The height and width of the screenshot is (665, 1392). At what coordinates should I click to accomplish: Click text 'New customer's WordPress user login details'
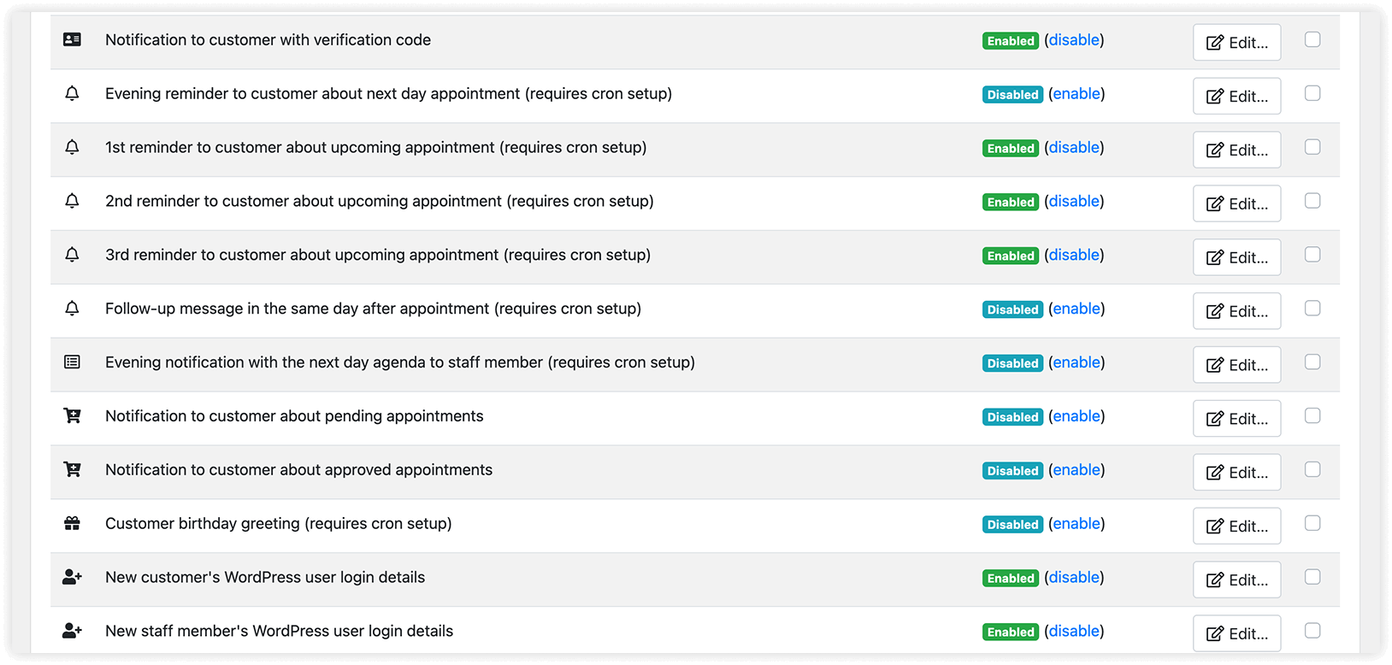pyautogui.click(x=265, y=578)
